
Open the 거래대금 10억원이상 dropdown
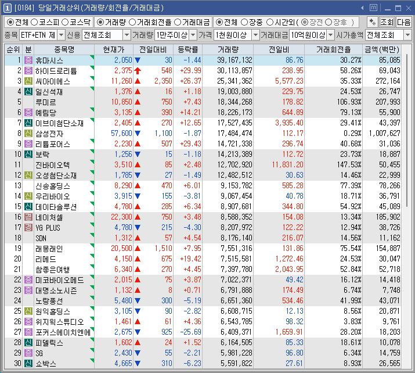coord(331,35)
